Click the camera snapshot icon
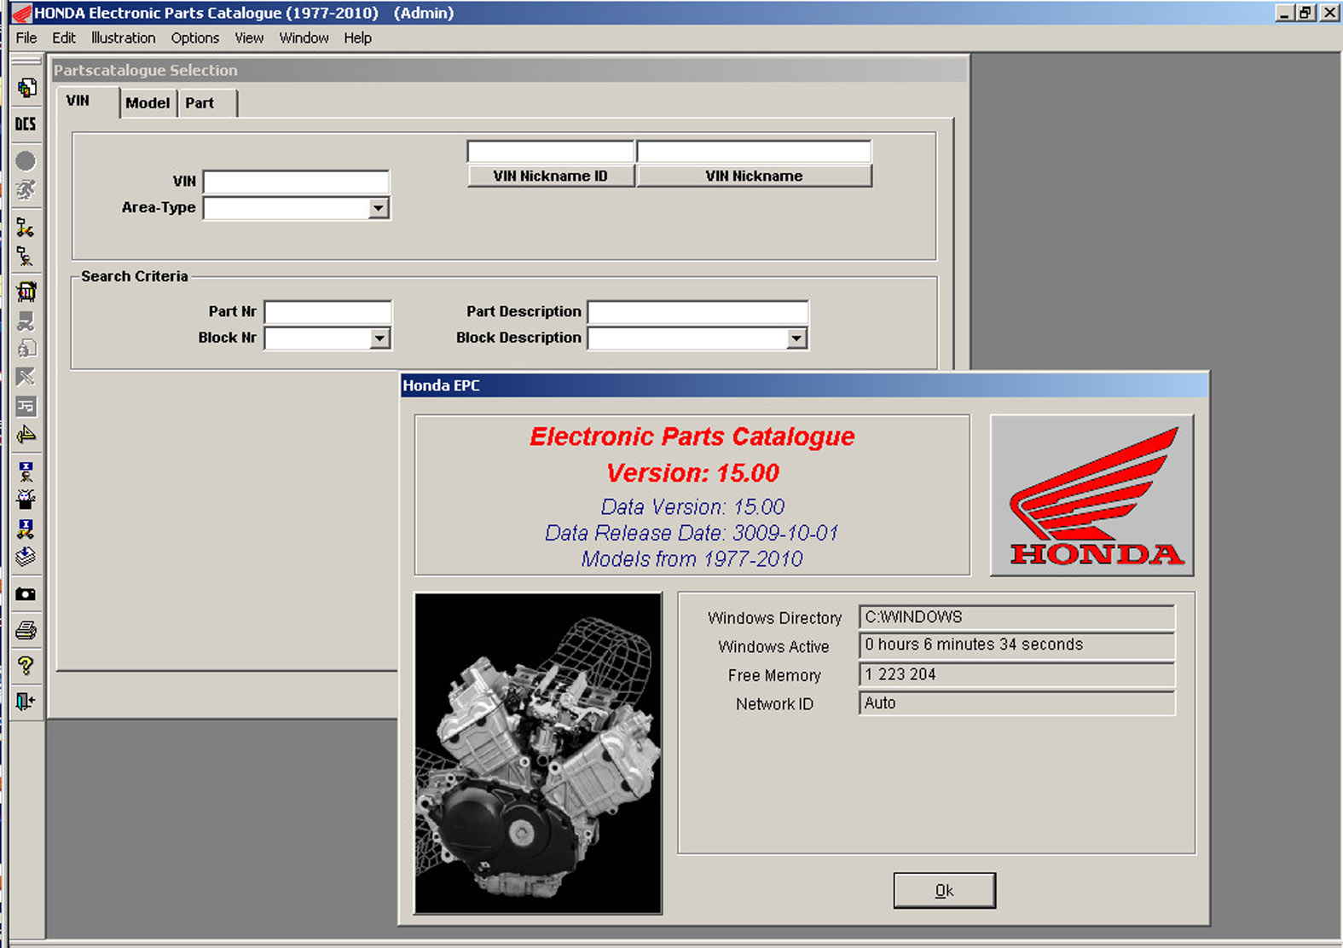Screen dimensions: 1343x948 pos(26,594)
